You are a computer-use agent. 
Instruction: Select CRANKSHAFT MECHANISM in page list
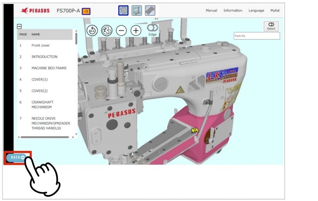click(42, 105)
